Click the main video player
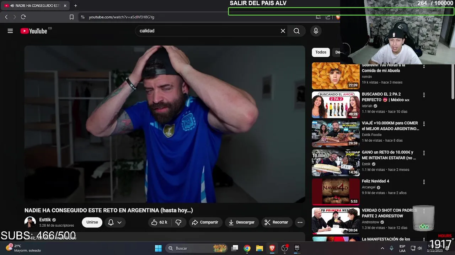The height and width of the screenshot is (255, 455). point(165,124)
